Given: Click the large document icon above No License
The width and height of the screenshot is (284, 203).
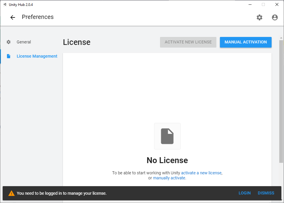Looking at the screenshot, I should [x=167, y=136].
